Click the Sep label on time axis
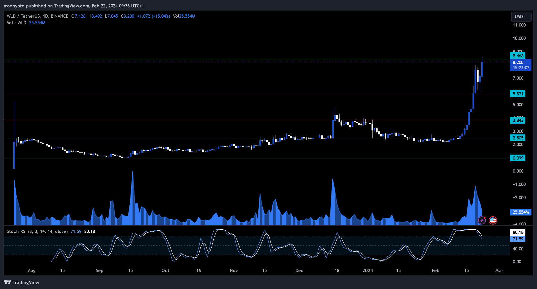This screenshot has height=289, width=537. point(99,270)
